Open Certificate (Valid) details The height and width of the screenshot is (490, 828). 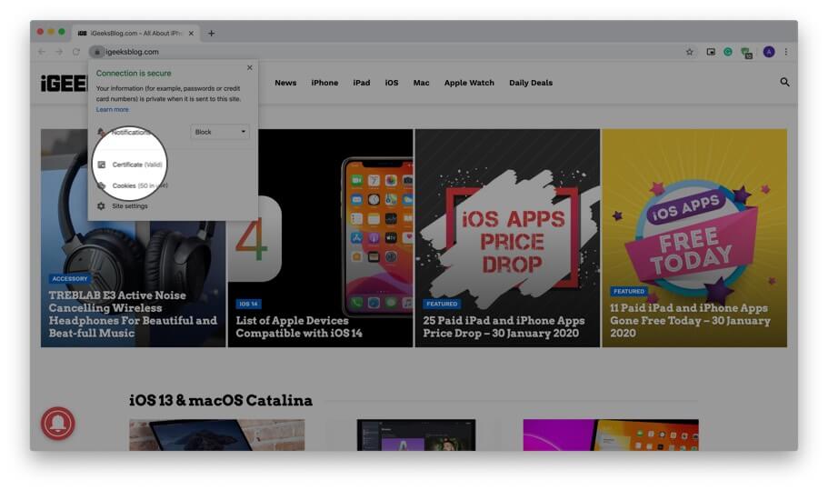point(136,165)
